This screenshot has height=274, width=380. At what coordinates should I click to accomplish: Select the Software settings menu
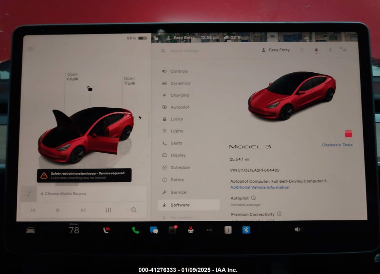coord(189,205)
